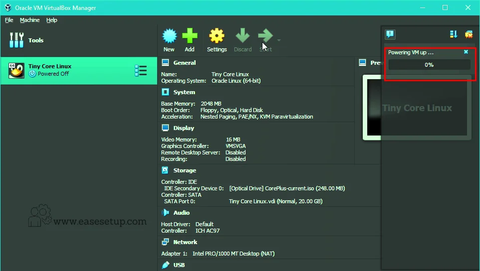Open the Settings gear icon

point(217,36)
